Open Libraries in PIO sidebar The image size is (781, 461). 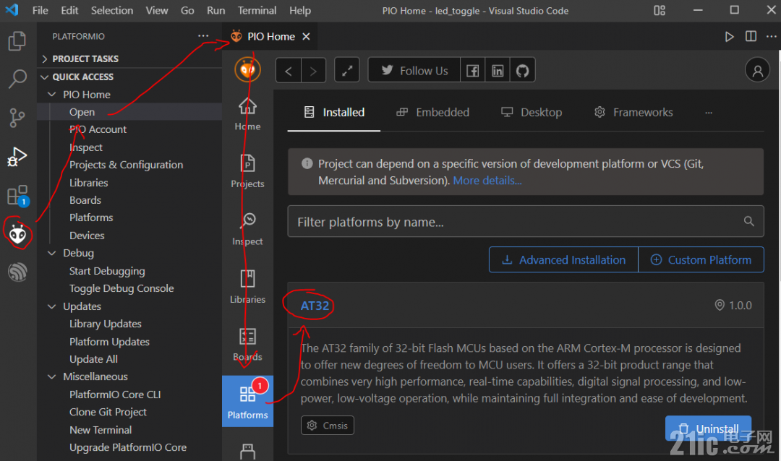point(247,287)
